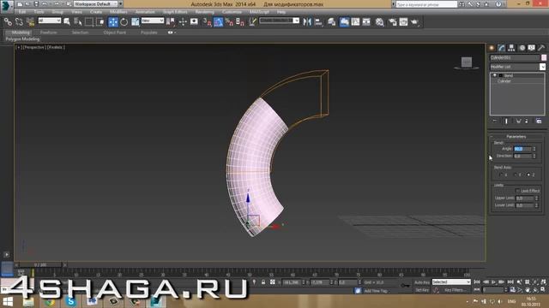Enable the Limit Effect checkbox
The height and width of the screenshot is (308, 549).
coord(517,191)
